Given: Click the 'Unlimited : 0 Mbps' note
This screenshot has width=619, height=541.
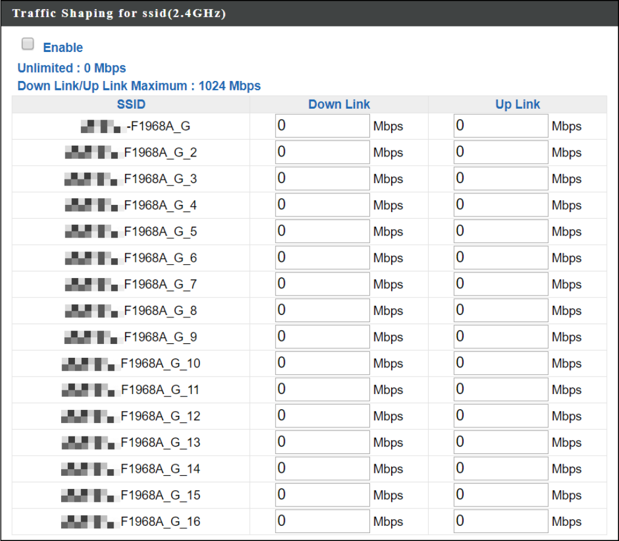Looking at the screenshot, I should coord(71,68).
